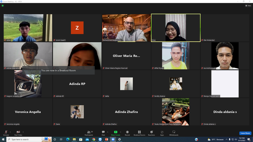Open Cortana circle icon on taskbar

click(x=55, y=139)
